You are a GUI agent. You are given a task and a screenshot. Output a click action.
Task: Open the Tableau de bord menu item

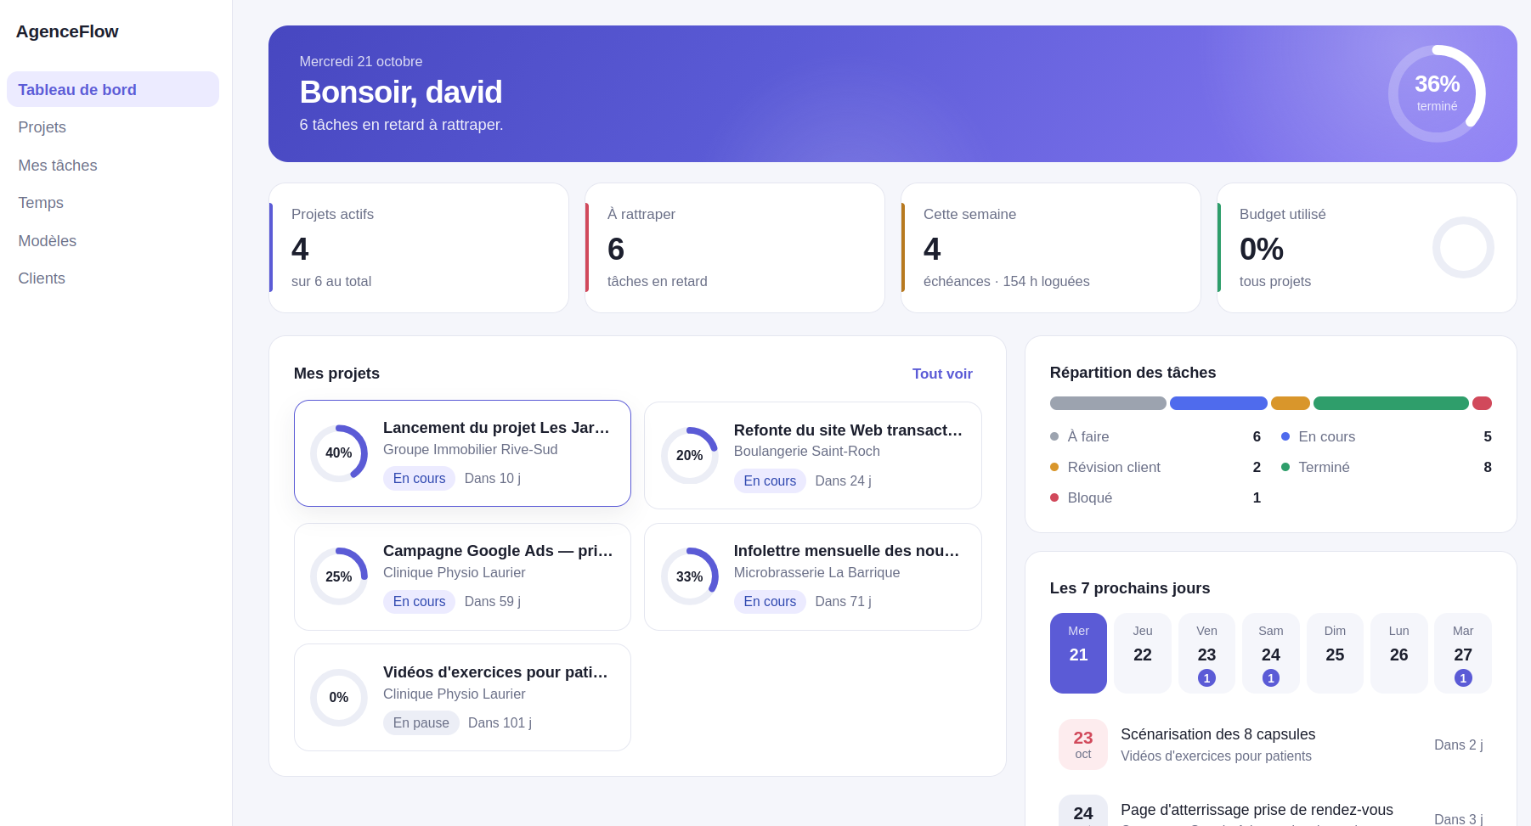tap(113, 89)
